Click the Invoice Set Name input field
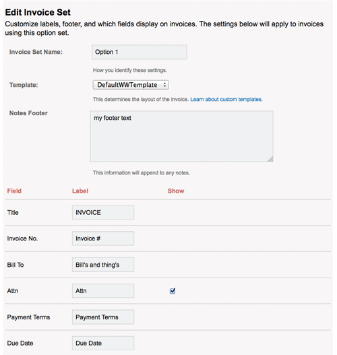The height and width of the screenshot is (355, 337). pos(140,52)
